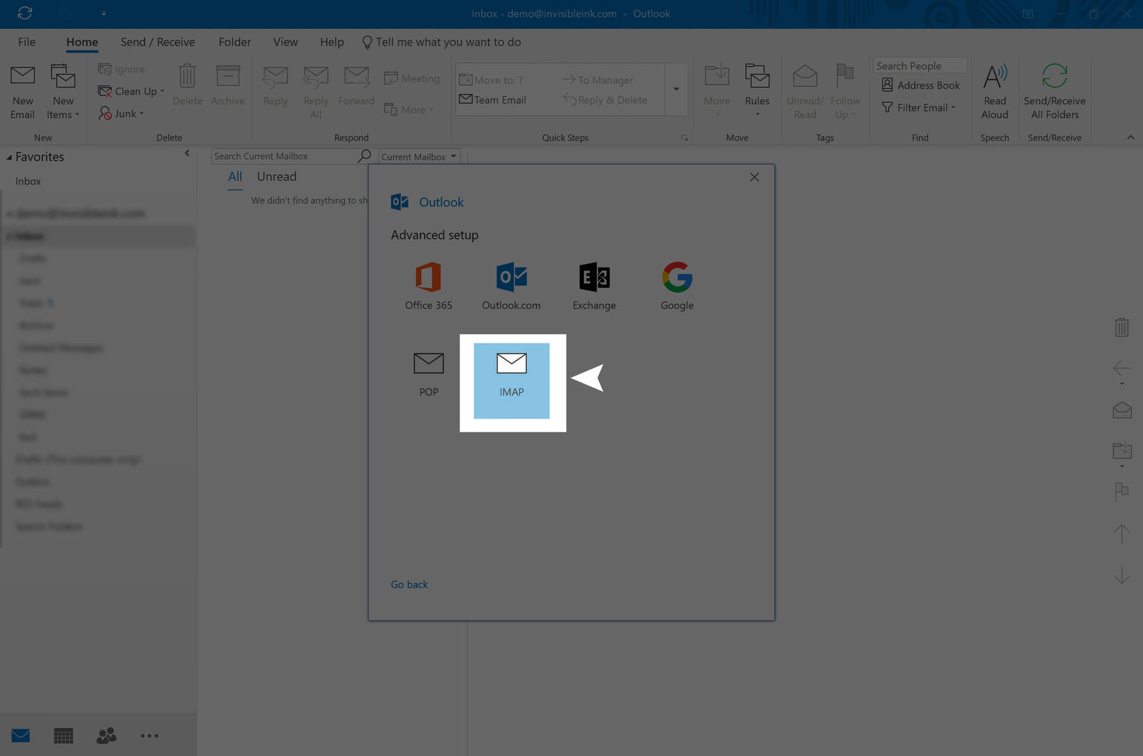Viewport: 1143px width, 756px height.
Task: Switch to Mail view
Action: click(x=20, y=736)
